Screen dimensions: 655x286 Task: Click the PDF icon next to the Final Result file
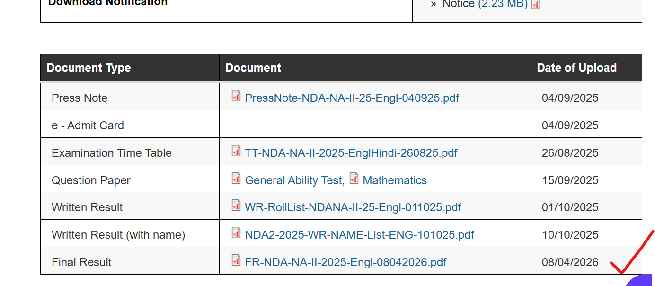pyautogui.click(x=236, y=260)
